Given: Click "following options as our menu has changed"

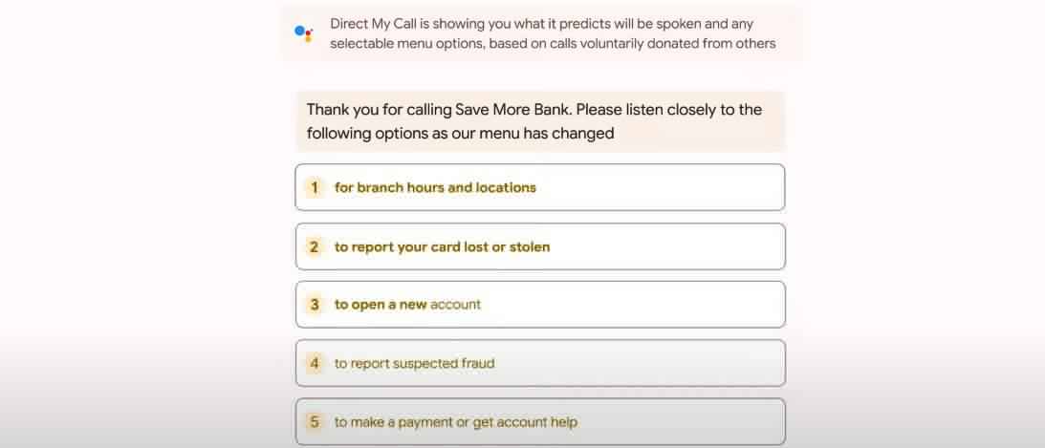Looking at the screenshot, I should (460, 134).
